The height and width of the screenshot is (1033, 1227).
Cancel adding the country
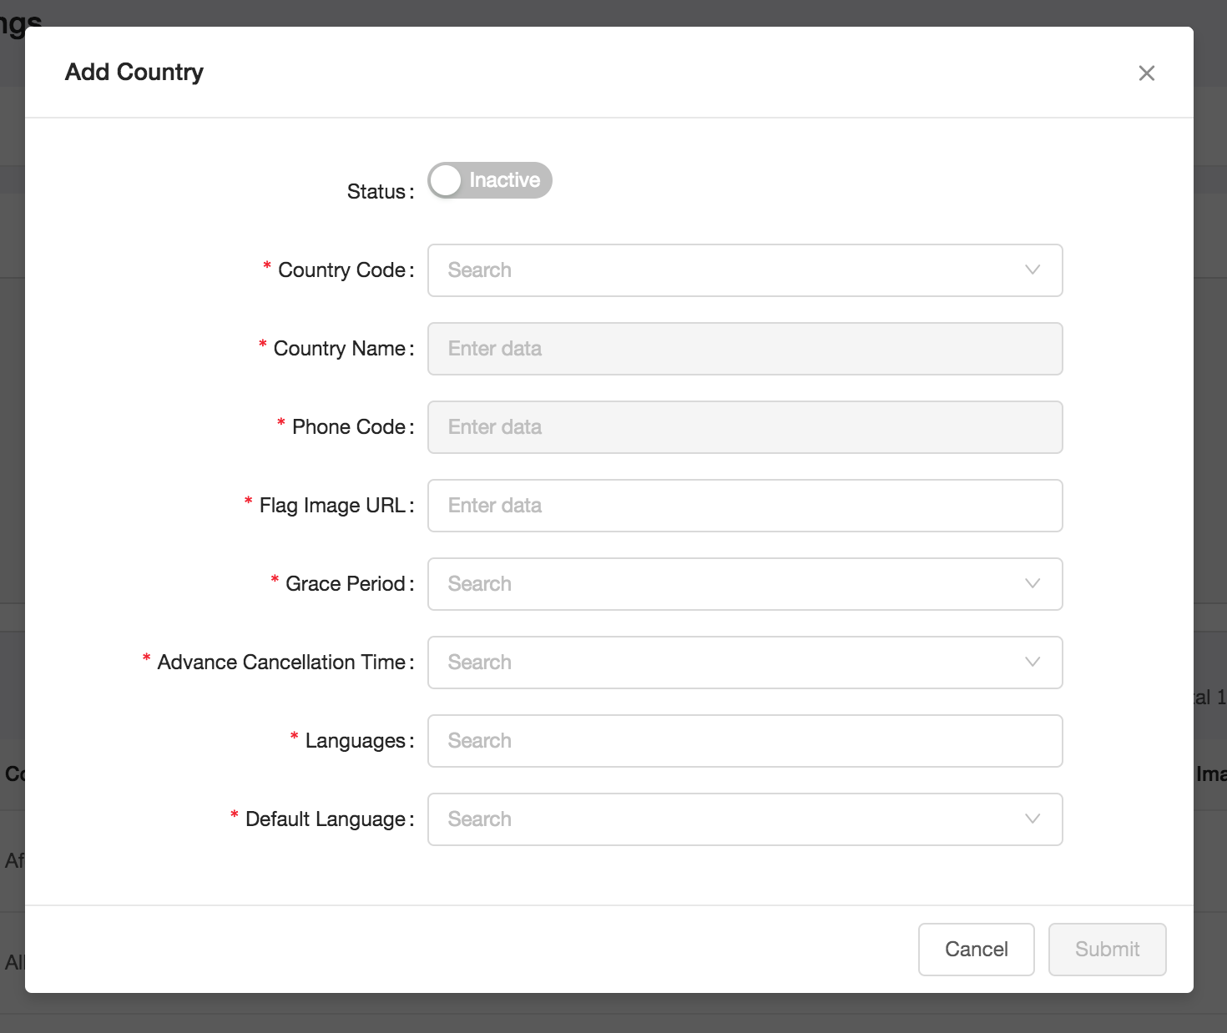click(977, 950)
